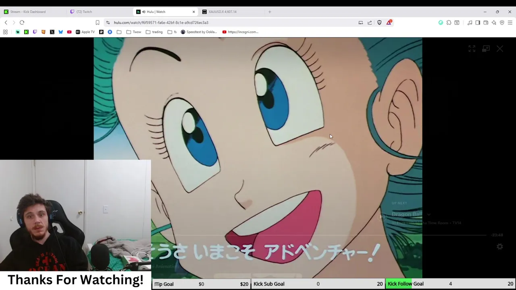Open the black R bookmark icon

pos(101,32)
